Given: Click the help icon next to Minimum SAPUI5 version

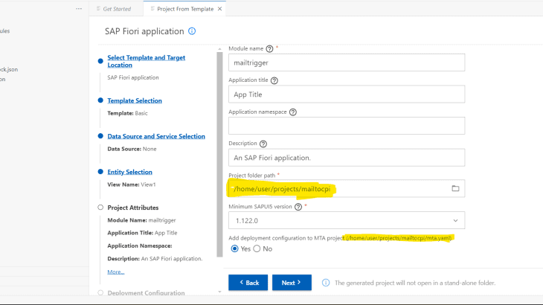Looking at the screenshot, I should tap(298, 207).
